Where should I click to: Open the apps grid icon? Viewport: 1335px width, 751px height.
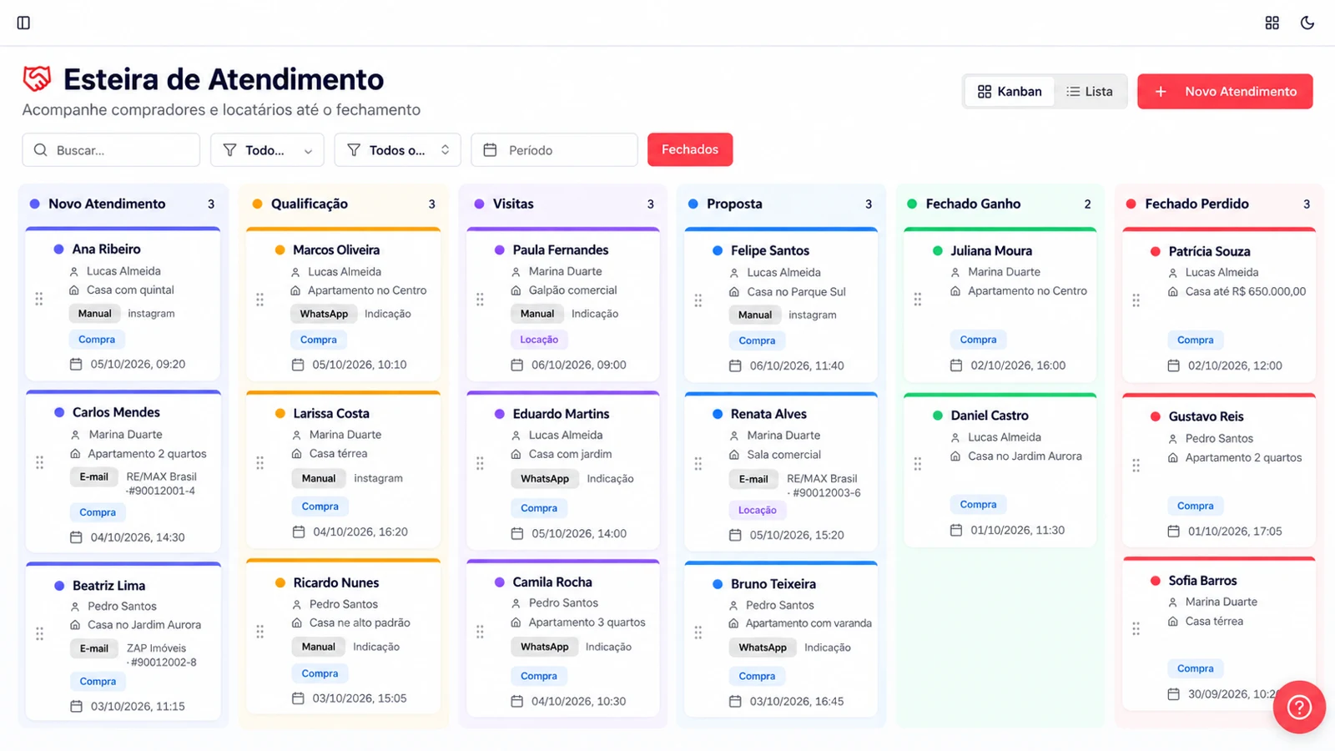(x=1272, y=23)
